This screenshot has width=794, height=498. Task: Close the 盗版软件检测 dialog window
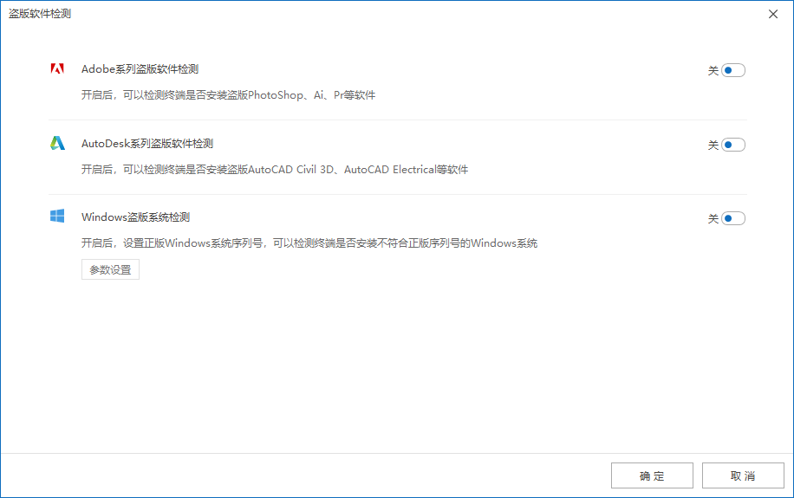(772, 14)
